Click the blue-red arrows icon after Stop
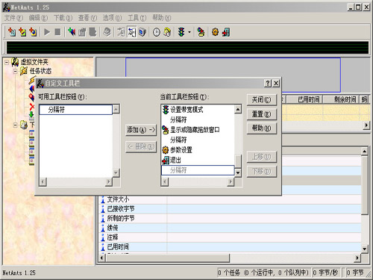This screenshot has height=280, width=373. 72,32
